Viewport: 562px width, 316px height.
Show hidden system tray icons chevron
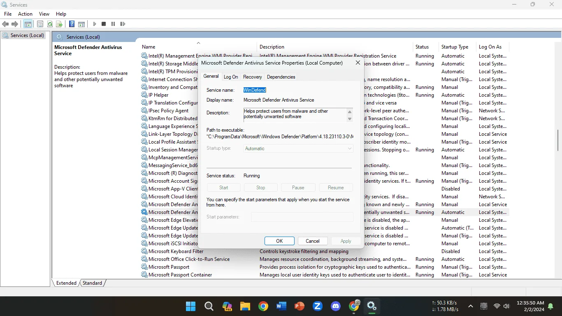[471, 306]
